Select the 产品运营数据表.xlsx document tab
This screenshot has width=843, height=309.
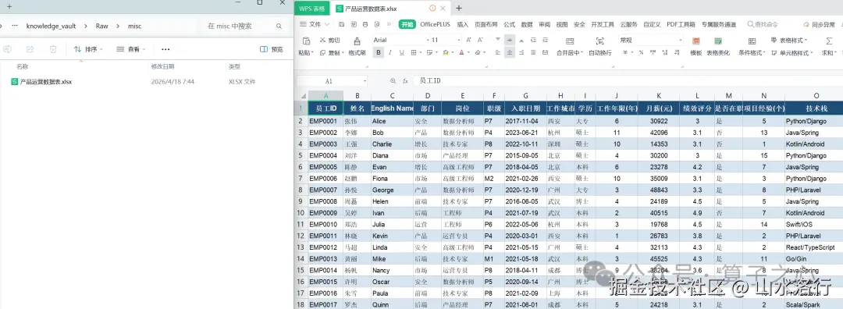[x=390, y=8]
